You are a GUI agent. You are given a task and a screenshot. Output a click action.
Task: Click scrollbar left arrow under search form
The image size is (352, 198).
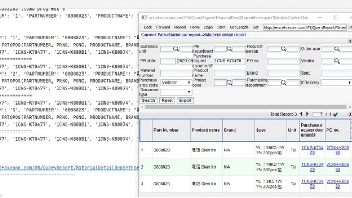pos(142,107)
